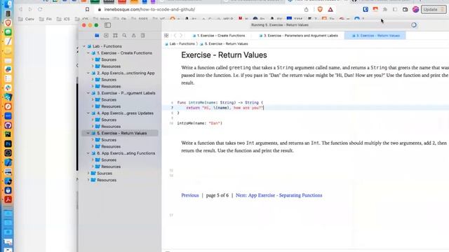Viewport: 449px width, 252px height.
Task: Go back in Xcode editor history
Action: (x=175, y=36)
